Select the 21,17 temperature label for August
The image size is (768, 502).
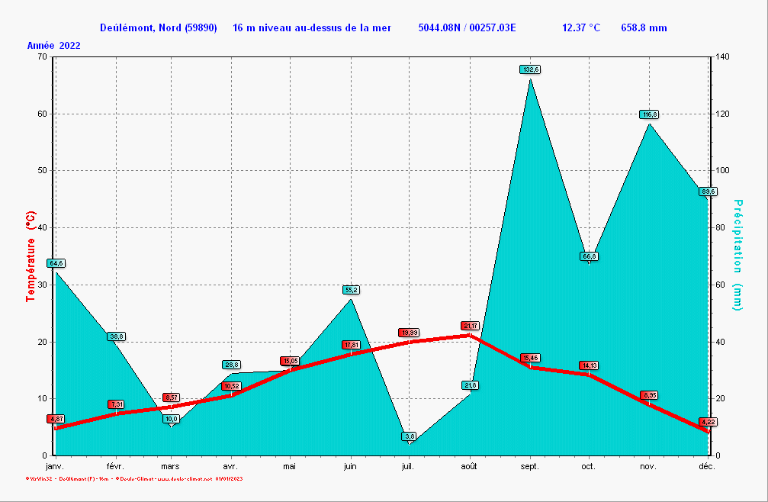pyautogui.click(x=470, y=326)
